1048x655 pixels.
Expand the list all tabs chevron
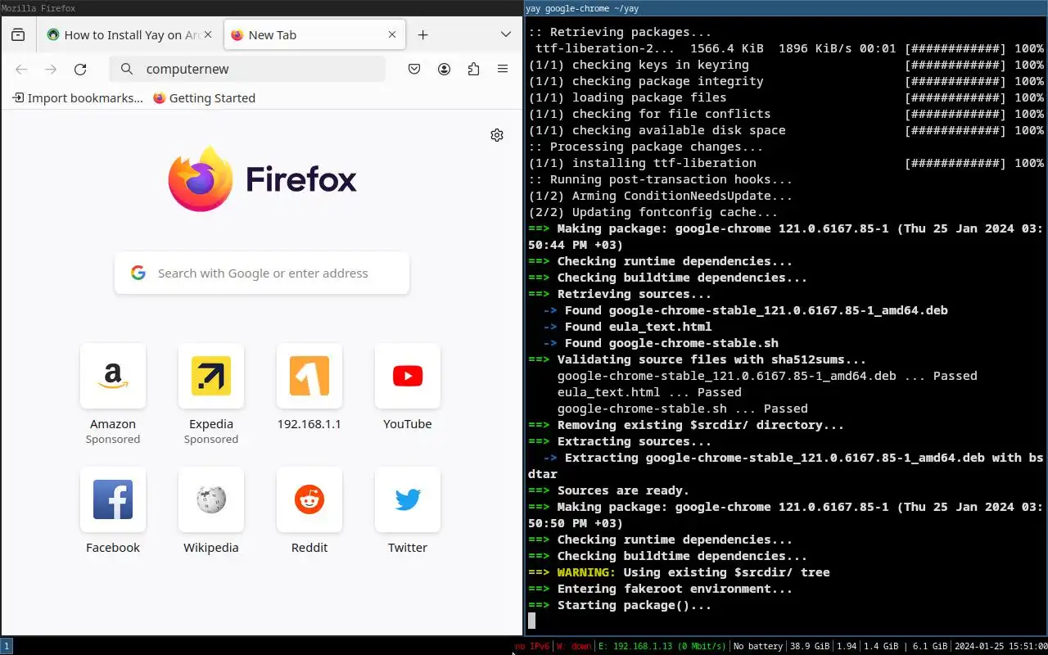(x=505, y=34)
